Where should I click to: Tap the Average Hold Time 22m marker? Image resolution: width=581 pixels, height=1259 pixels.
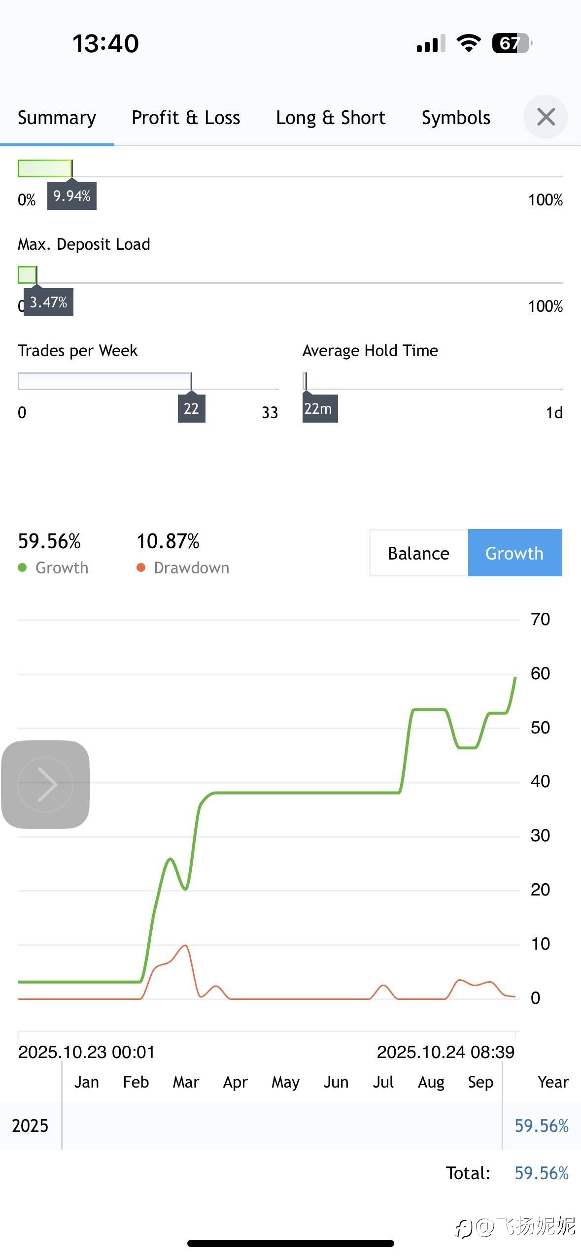320,408
